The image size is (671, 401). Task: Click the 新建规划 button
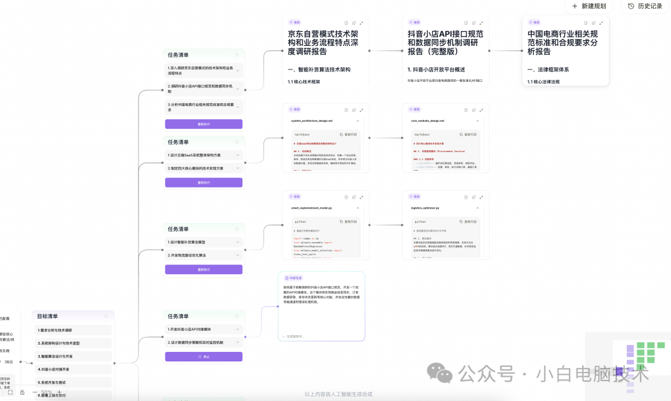pos(589,6)
